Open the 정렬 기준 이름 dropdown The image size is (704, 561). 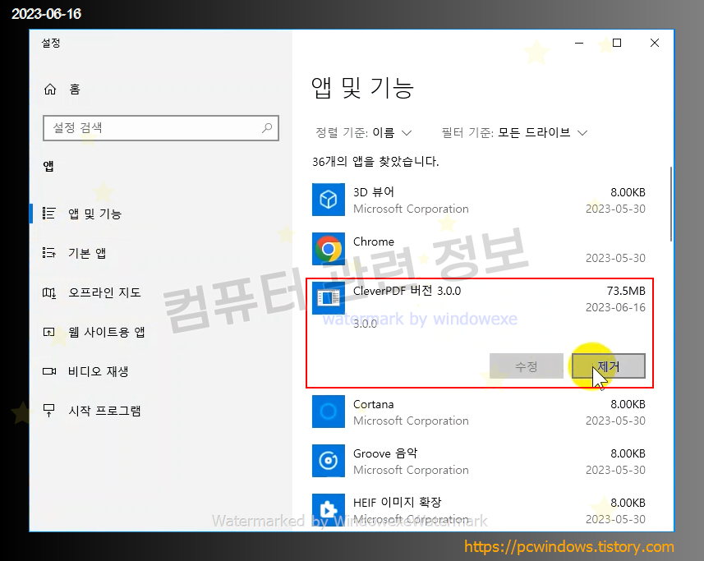point(364,133)
